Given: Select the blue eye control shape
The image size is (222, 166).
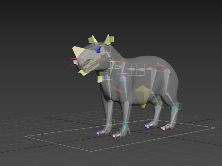Looking at the screenshot, I should tap(99, 50).
